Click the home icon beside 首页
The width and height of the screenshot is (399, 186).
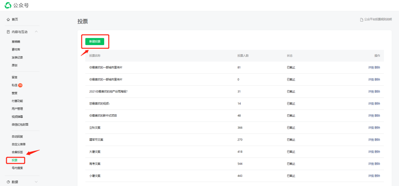[8, 19]
